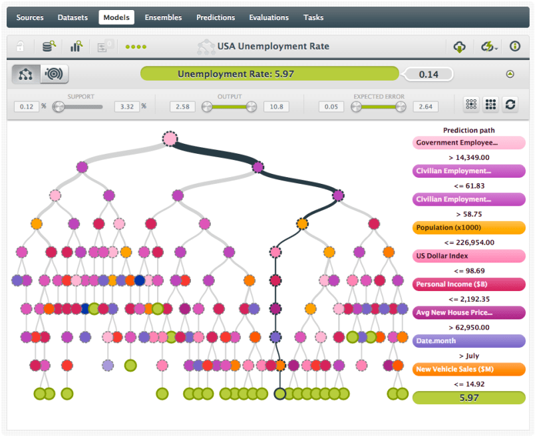
Task: Switch to sunburst view mode
Action: pyautogui.click(x=54, y=74)
